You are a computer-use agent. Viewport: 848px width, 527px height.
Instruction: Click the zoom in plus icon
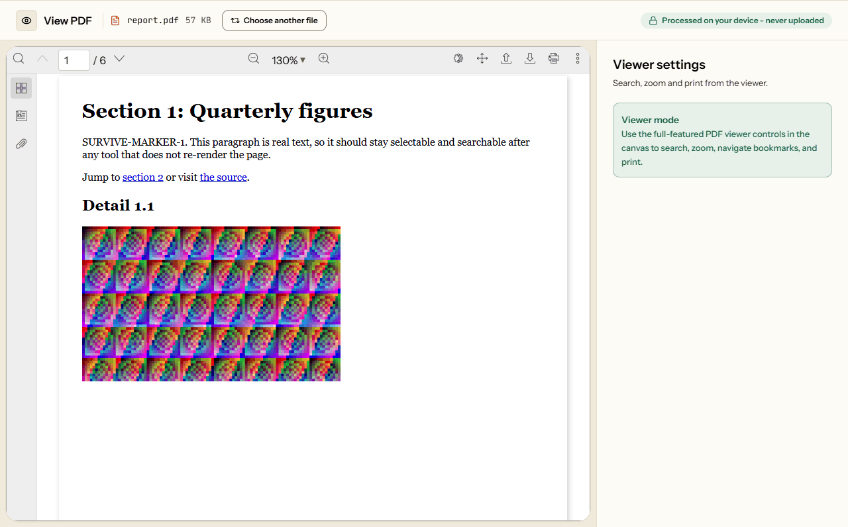[324, 58]
